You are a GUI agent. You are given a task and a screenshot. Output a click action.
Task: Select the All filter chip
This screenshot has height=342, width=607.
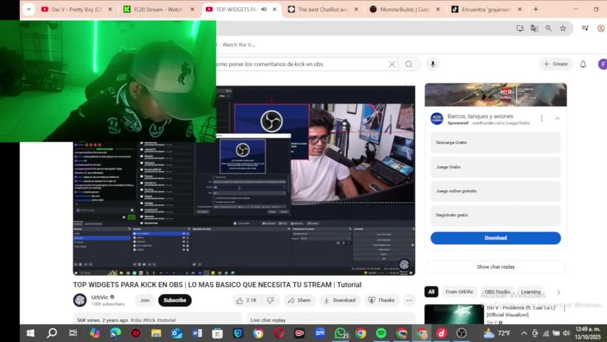431,292
